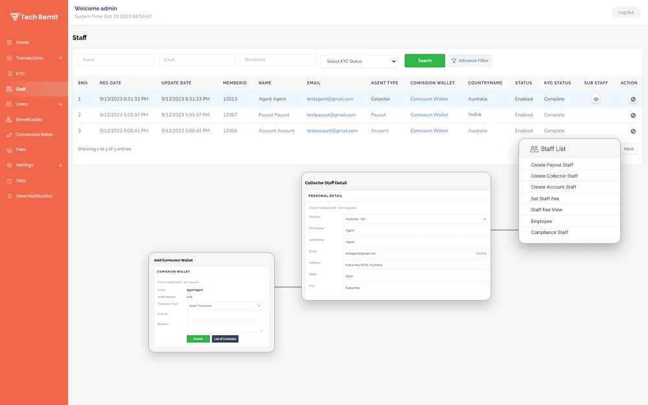Viewport: 648px width, 405px height.
Task: Click the Beneficiaries icon in sidebar
Action: tap(9, 120)
